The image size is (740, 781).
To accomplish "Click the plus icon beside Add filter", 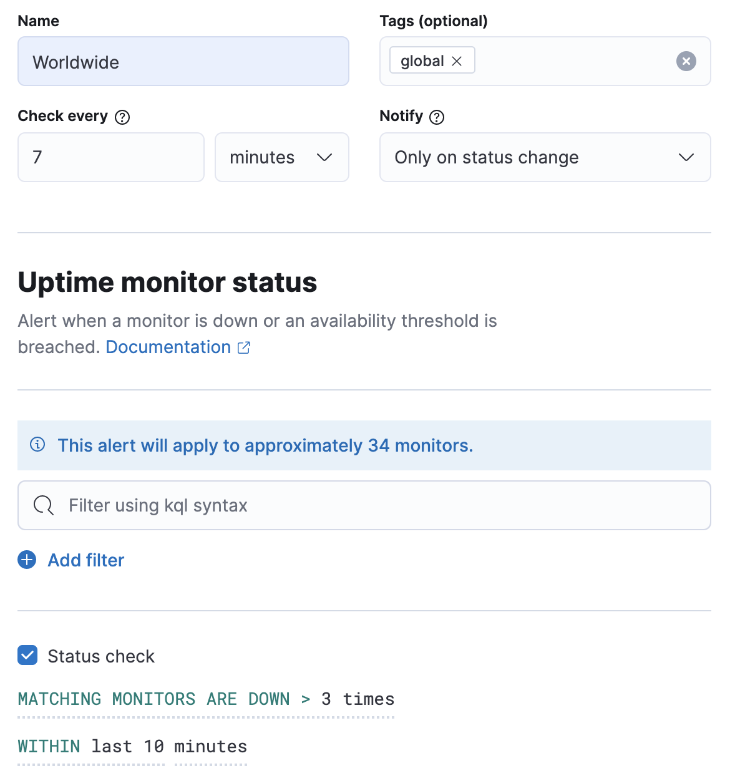I will [x=27, y=560].
